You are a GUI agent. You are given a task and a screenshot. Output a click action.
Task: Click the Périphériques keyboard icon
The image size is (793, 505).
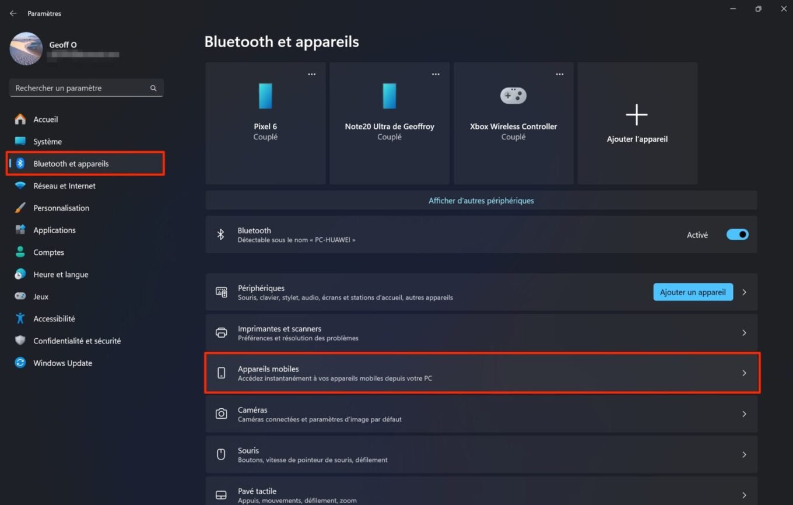pyautogui.click(x=222, y=292)
